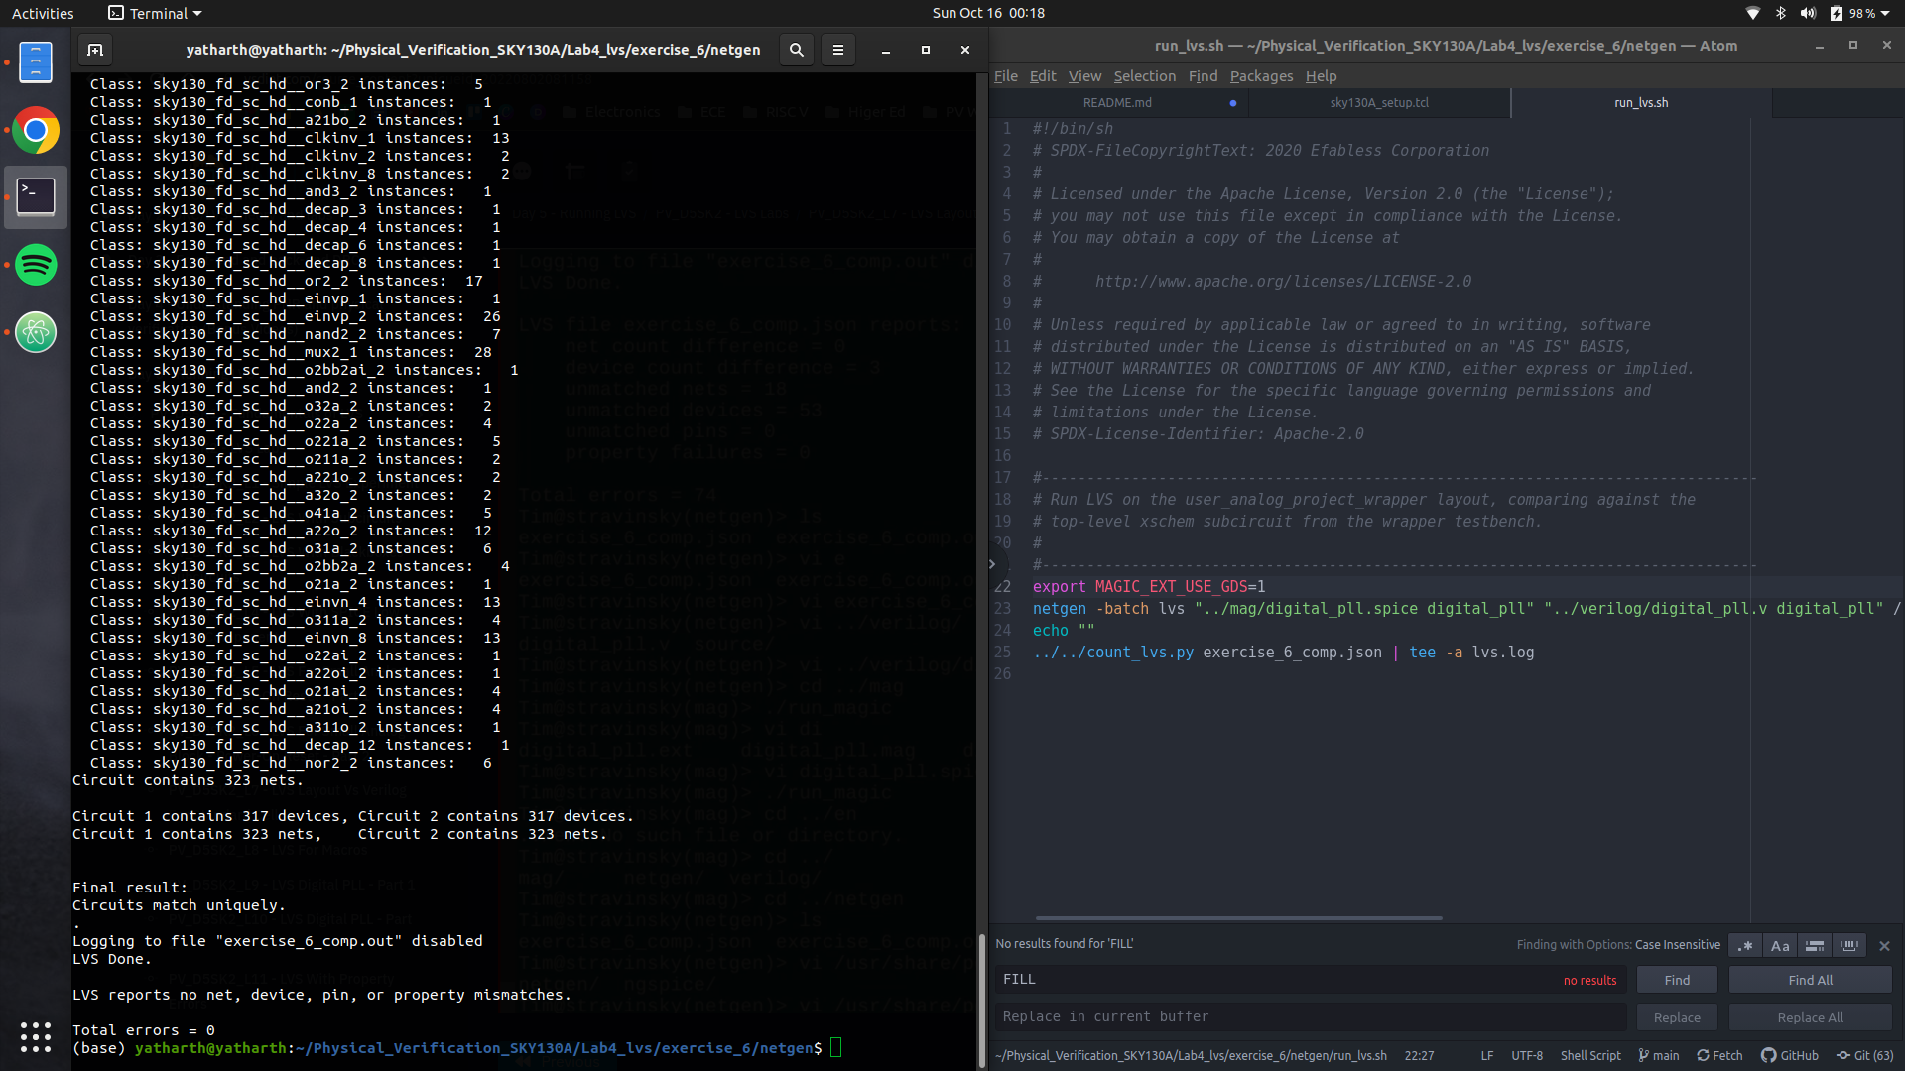The image size is (1905, 1071).
Task: Open the Wi-Fi indicator in system tray
Action: point(1753,13)
